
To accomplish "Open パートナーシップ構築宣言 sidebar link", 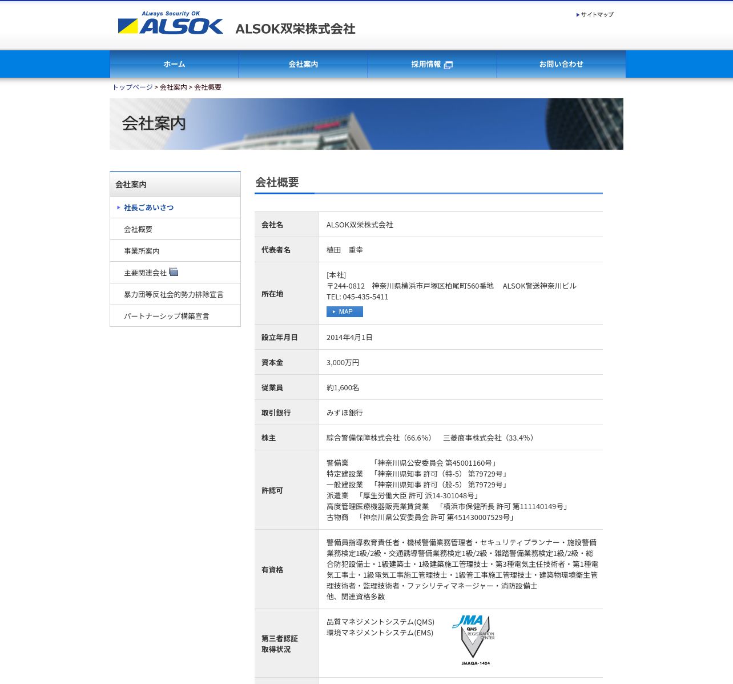I will [175, 316].
